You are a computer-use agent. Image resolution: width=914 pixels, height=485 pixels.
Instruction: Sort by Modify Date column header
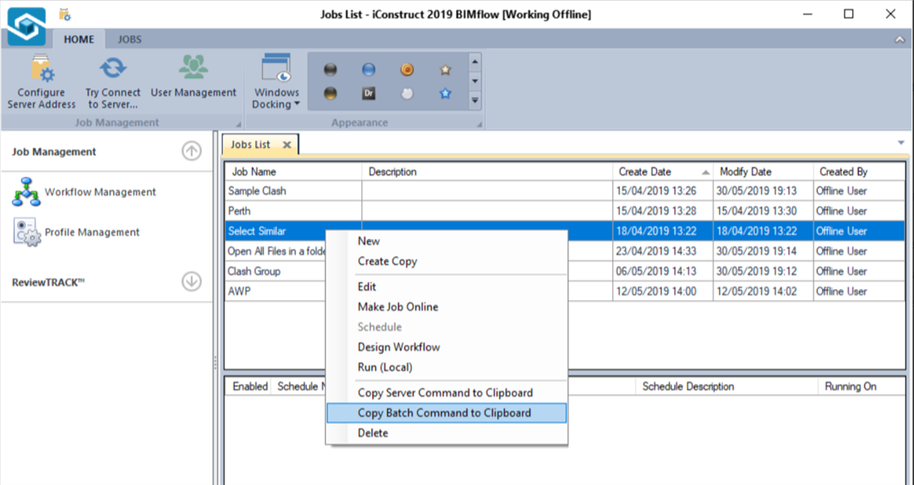coord(763,171)
